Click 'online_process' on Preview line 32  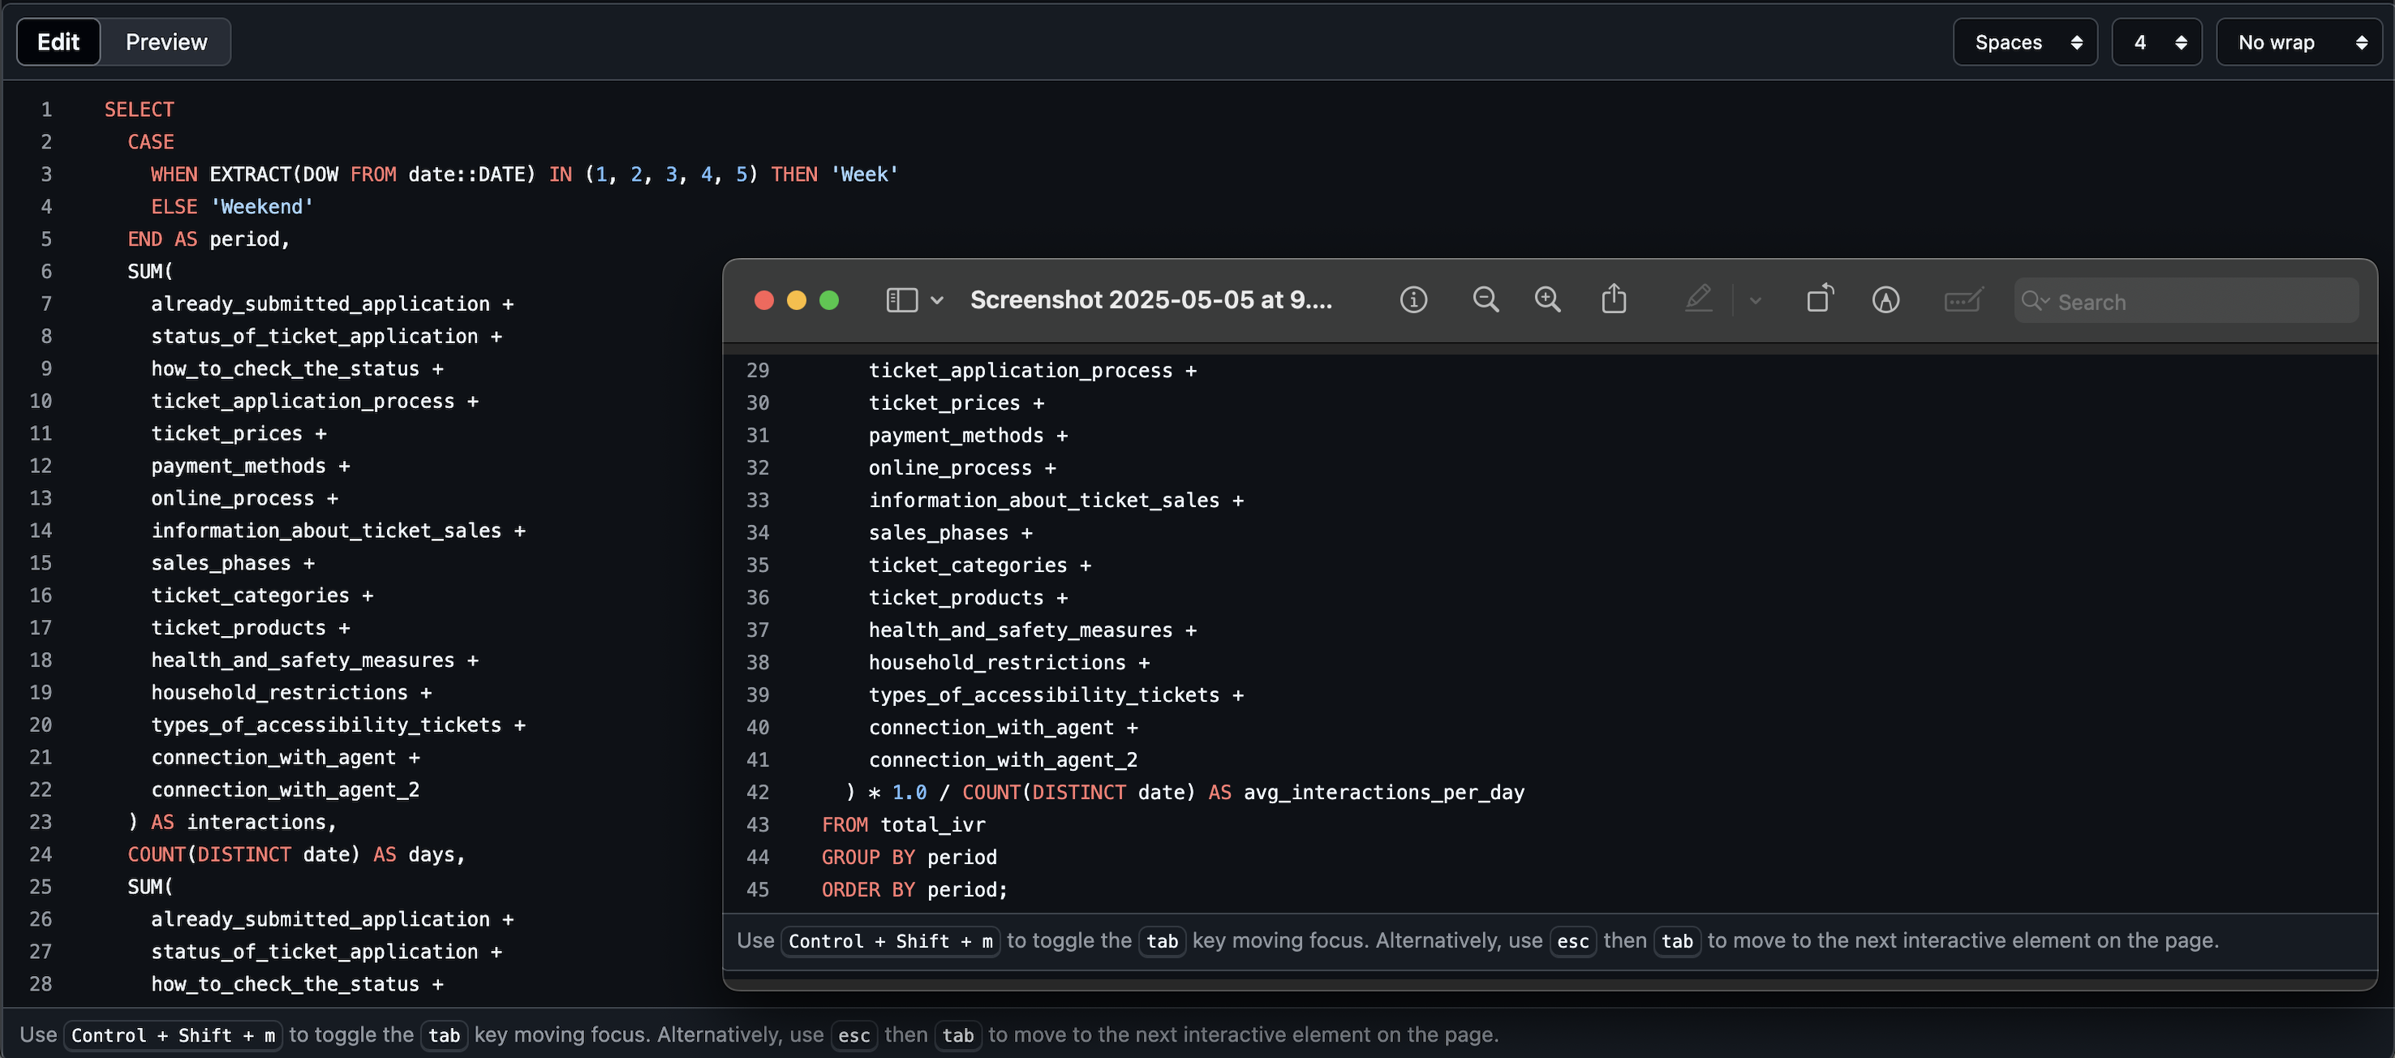pos(949,469)
